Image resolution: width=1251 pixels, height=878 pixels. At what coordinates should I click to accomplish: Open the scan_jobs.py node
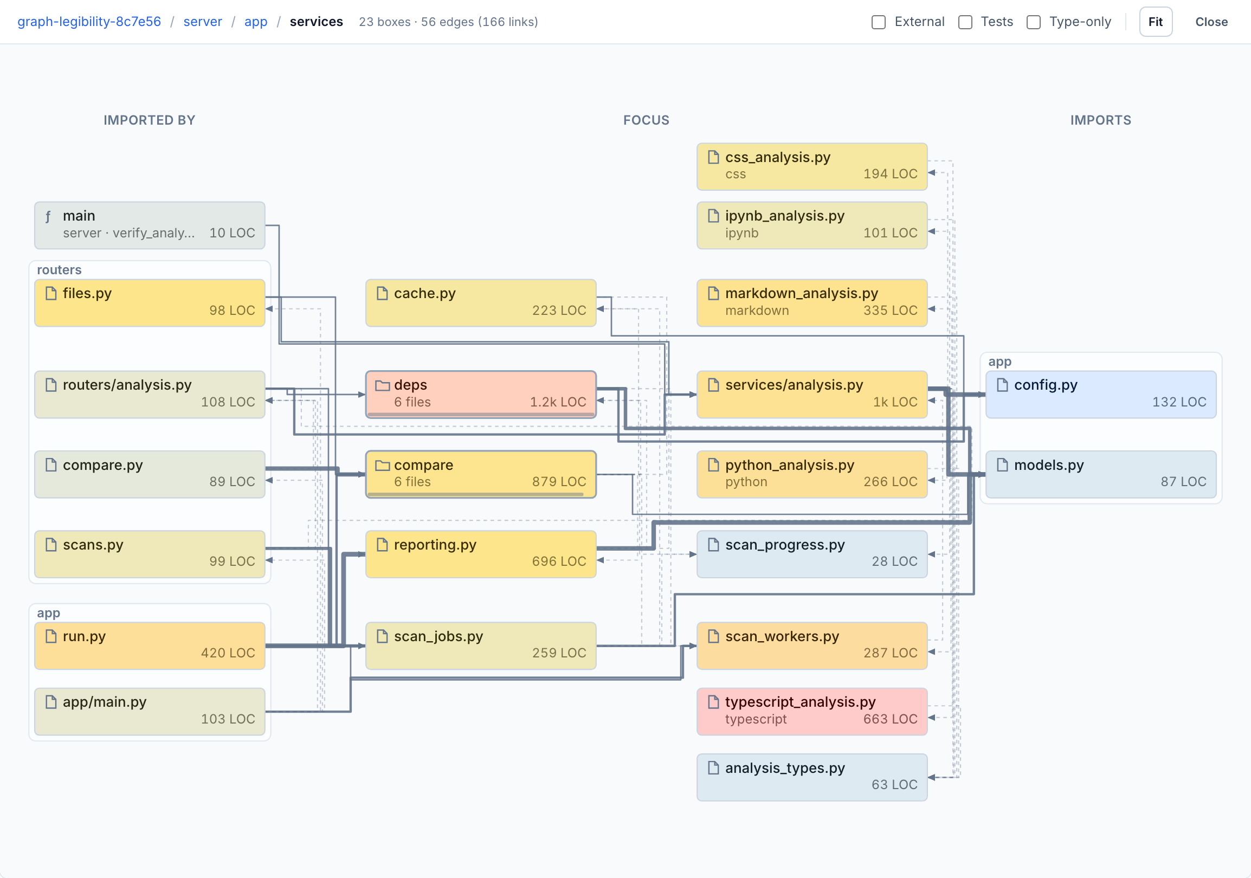[481, 646]
